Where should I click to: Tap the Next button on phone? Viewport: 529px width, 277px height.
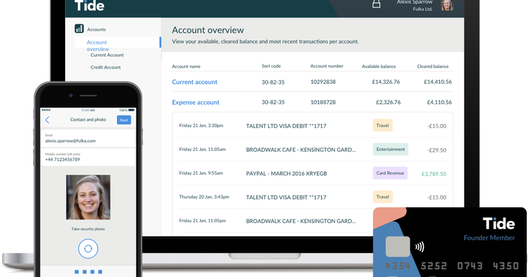pyautogui.click(x=124, y=120)
